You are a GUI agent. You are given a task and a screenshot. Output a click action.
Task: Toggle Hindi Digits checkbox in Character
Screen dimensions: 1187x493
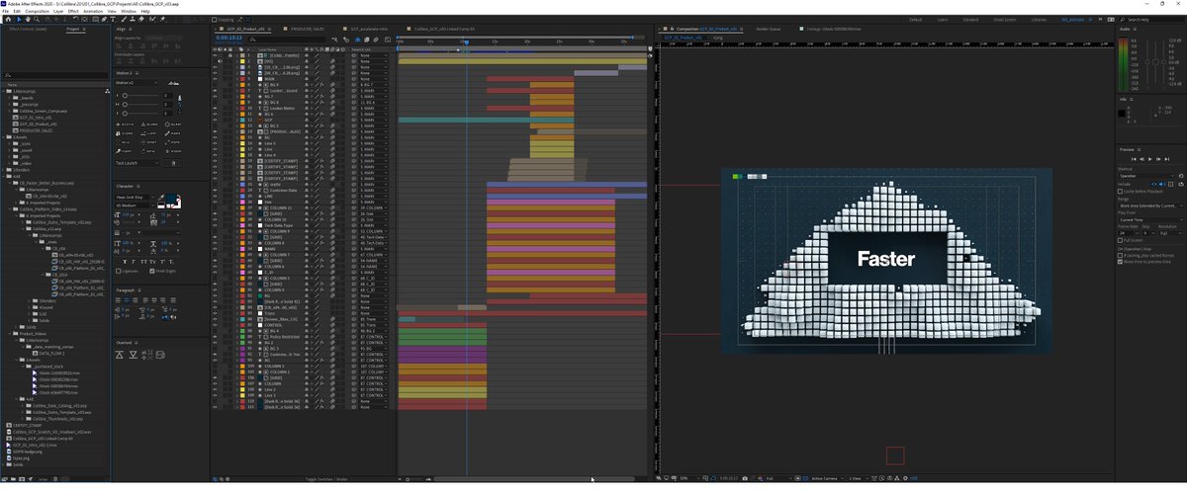click(151, 271)
